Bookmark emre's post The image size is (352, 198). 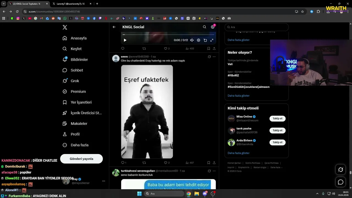pyautogui.click(x=209, y=163)
